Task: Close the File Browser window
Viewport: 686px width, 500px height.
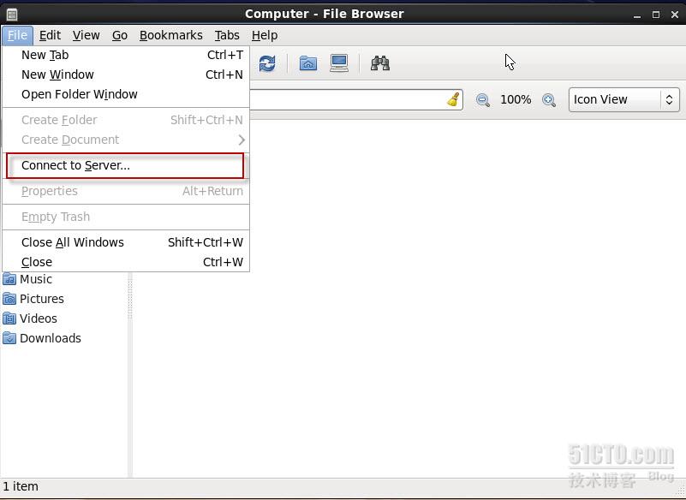Action: (675, 15)
